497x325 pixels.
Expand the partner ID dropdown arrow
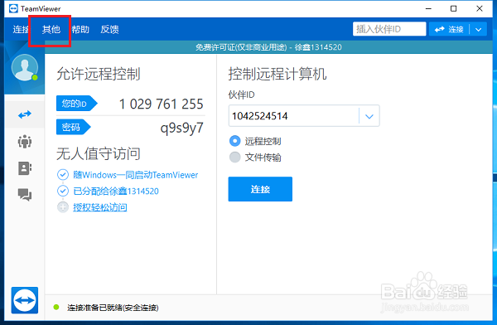pos(369,116)
